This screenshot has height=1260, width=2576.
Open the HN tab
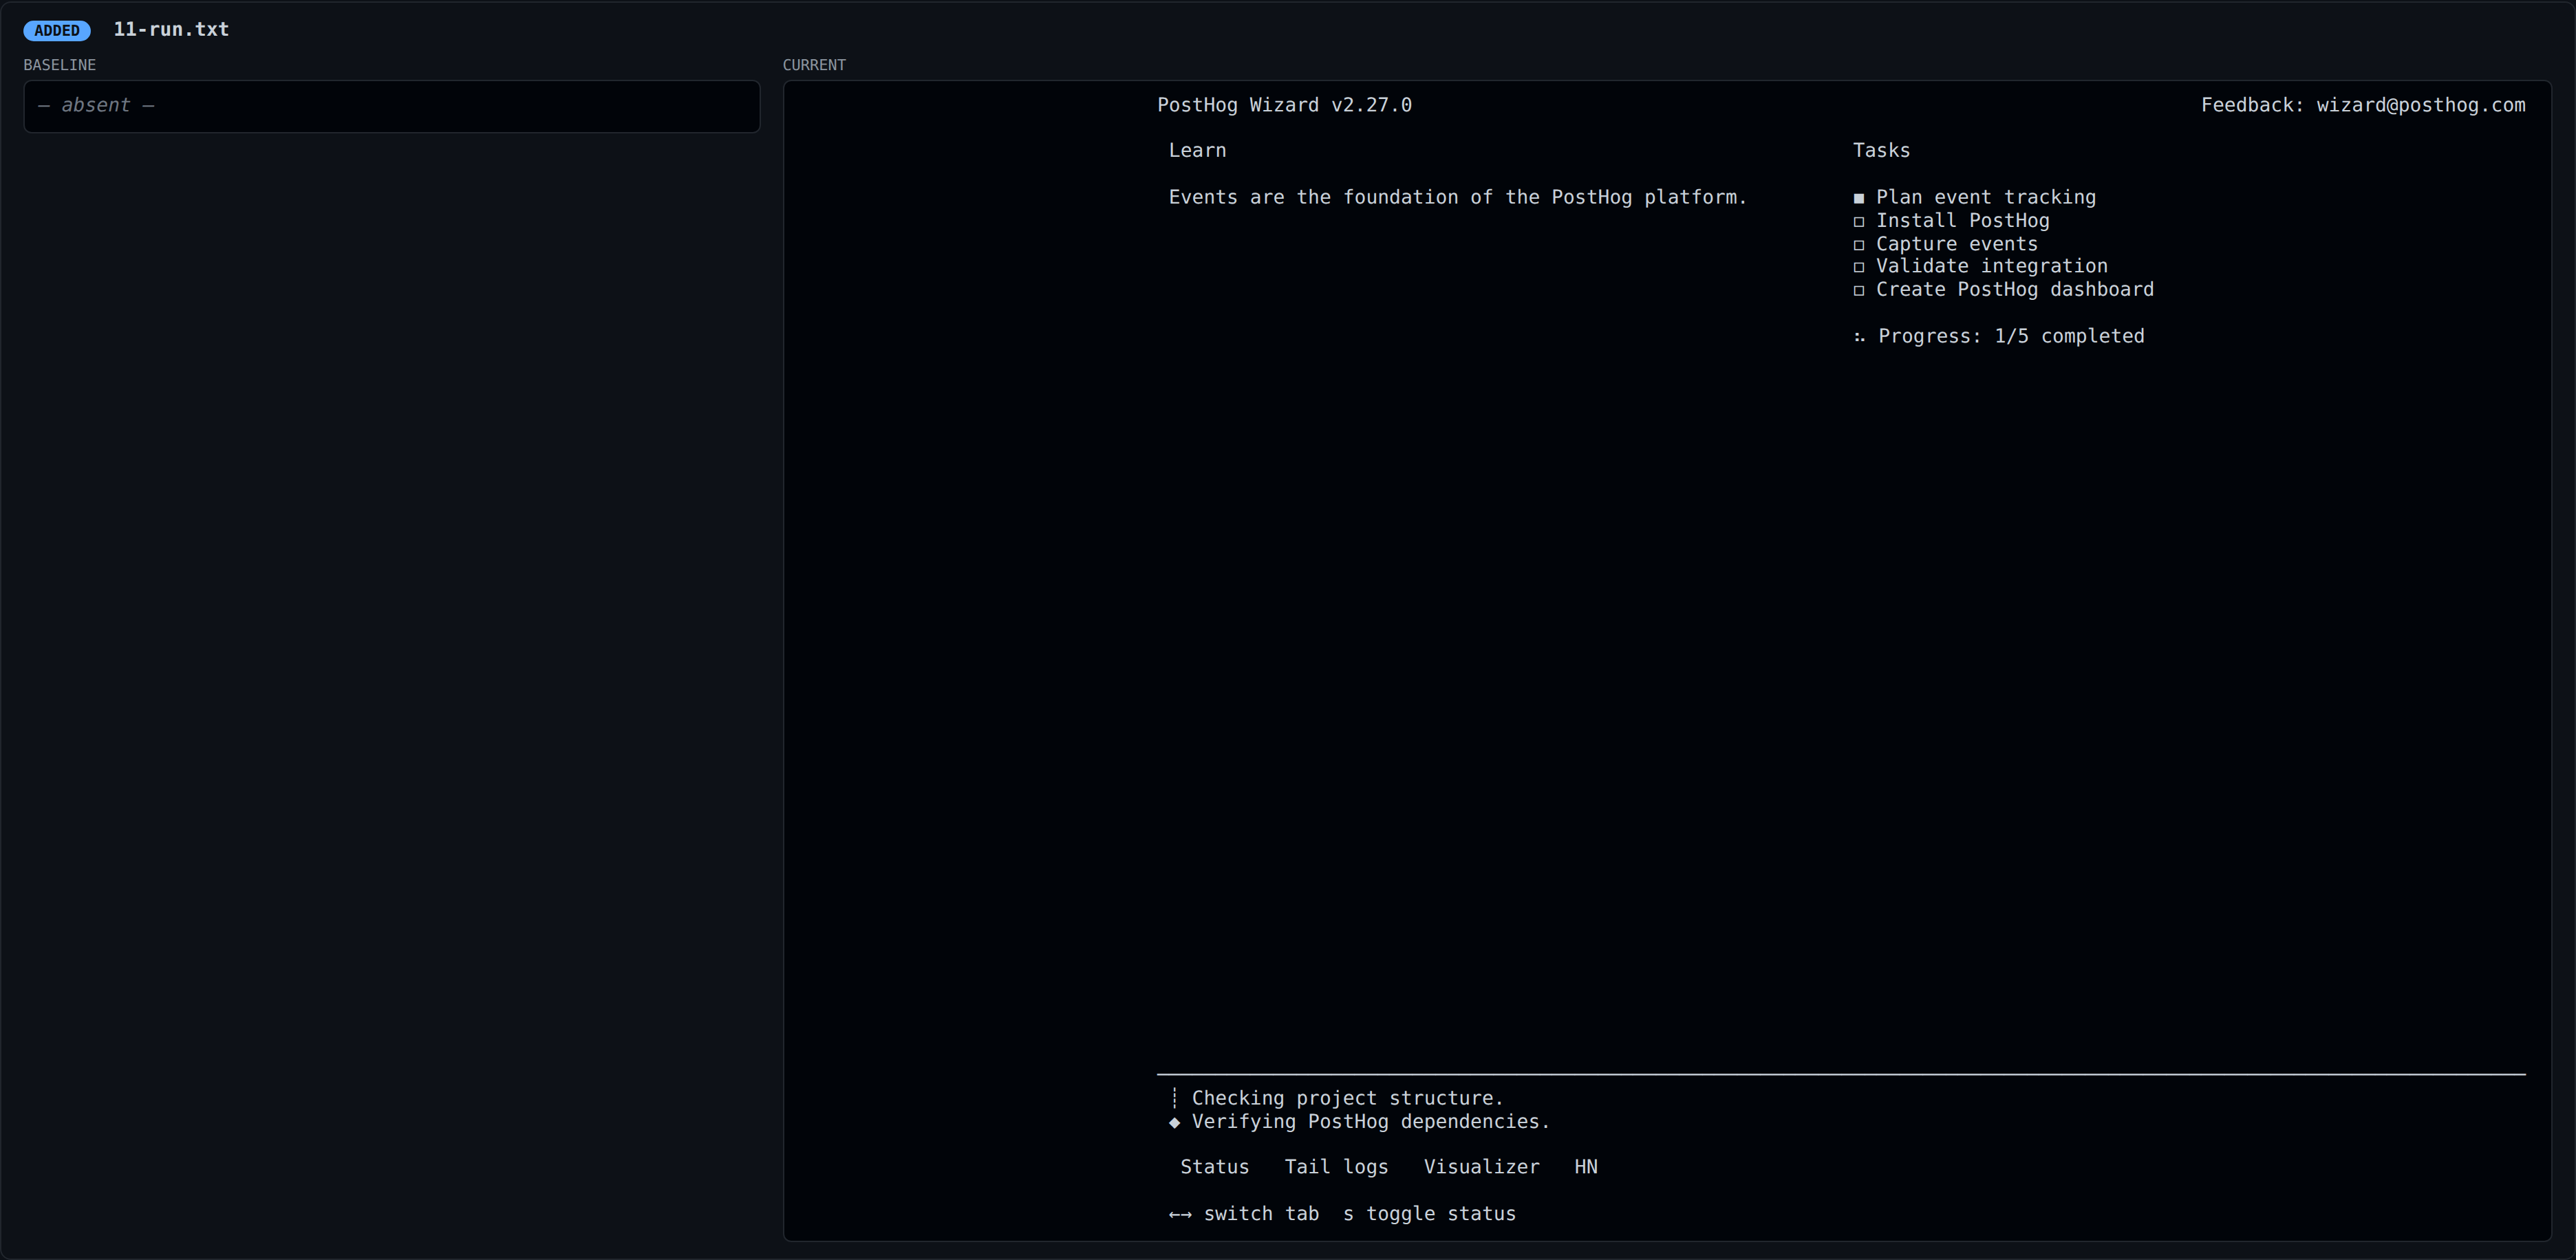click(x=1586, y=1167)
